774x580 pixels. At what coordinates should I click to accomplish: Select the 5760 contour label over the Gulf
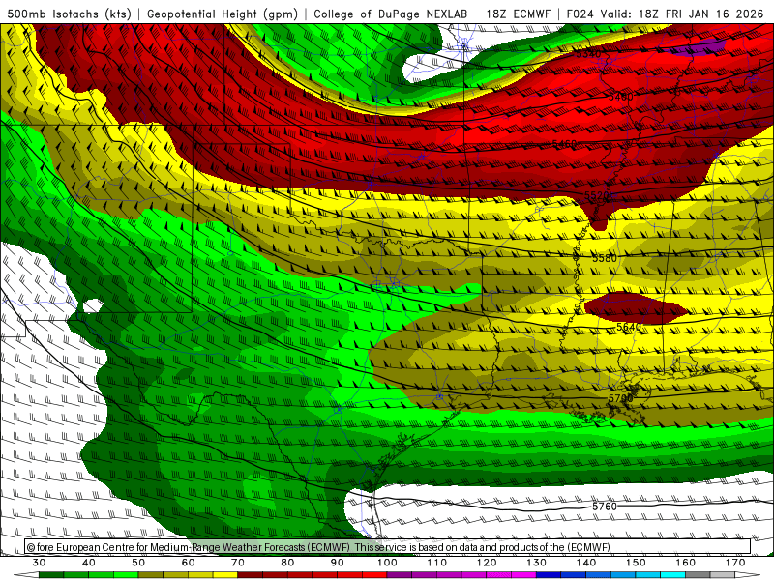[x=605, y=507]
